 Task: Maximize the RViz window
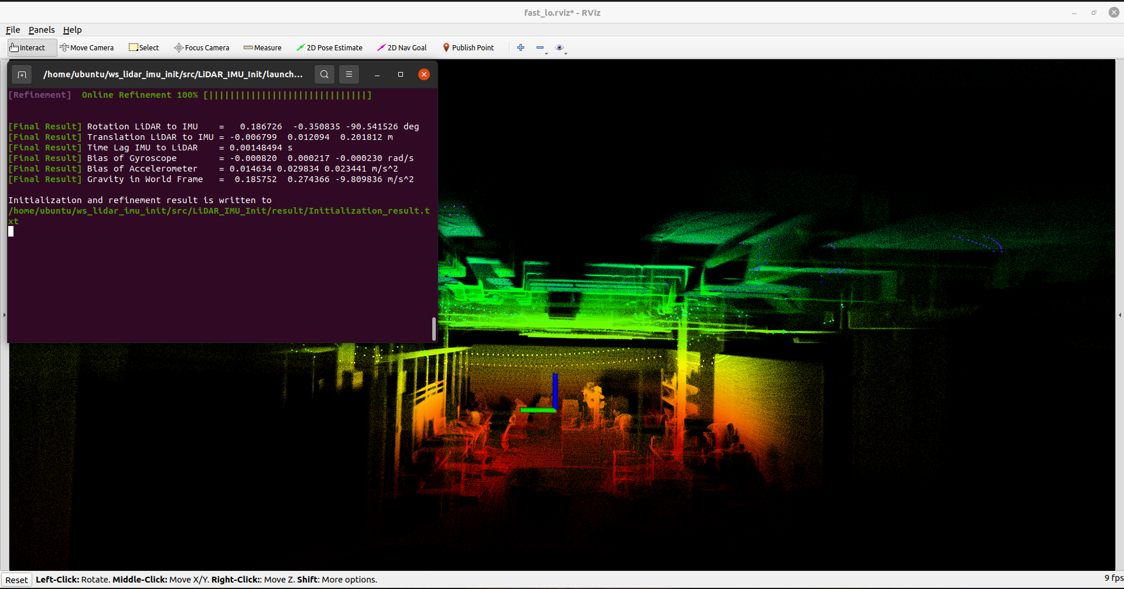pyautogui.click(x=1094, y=13)
